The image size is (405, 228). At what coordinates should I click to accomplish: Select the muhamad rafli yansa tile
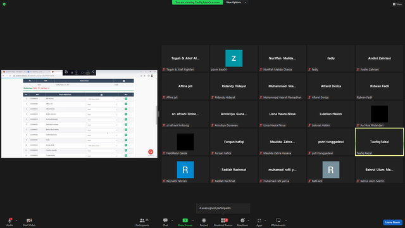282,170
